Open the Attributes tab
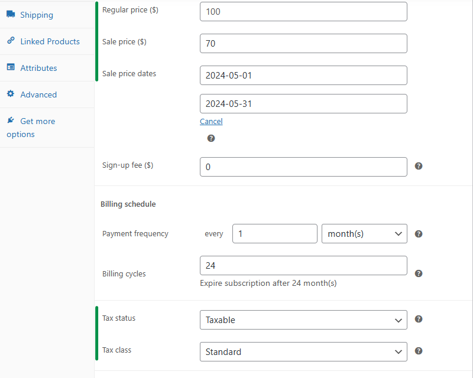 pos(38,68)
